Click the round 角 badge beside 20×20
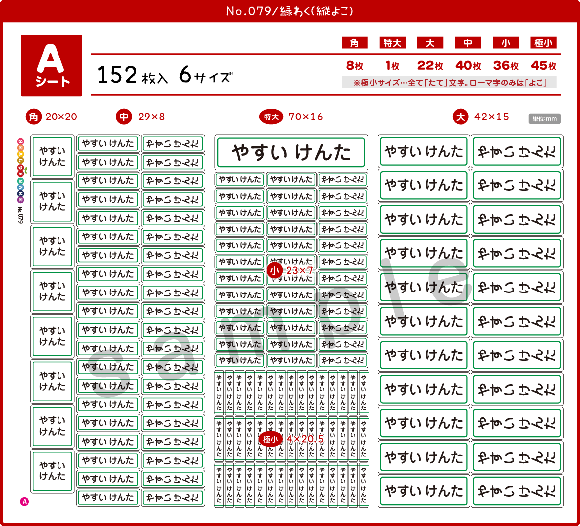Viewport: 580px width, 526px height. coord(33,117)
